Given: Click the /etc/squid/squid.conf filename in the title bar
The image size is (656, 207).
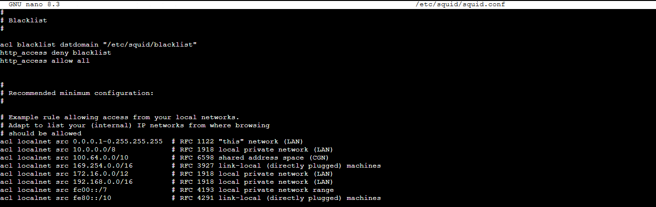Looking at the screenshot, I should [x=460, y=4].
